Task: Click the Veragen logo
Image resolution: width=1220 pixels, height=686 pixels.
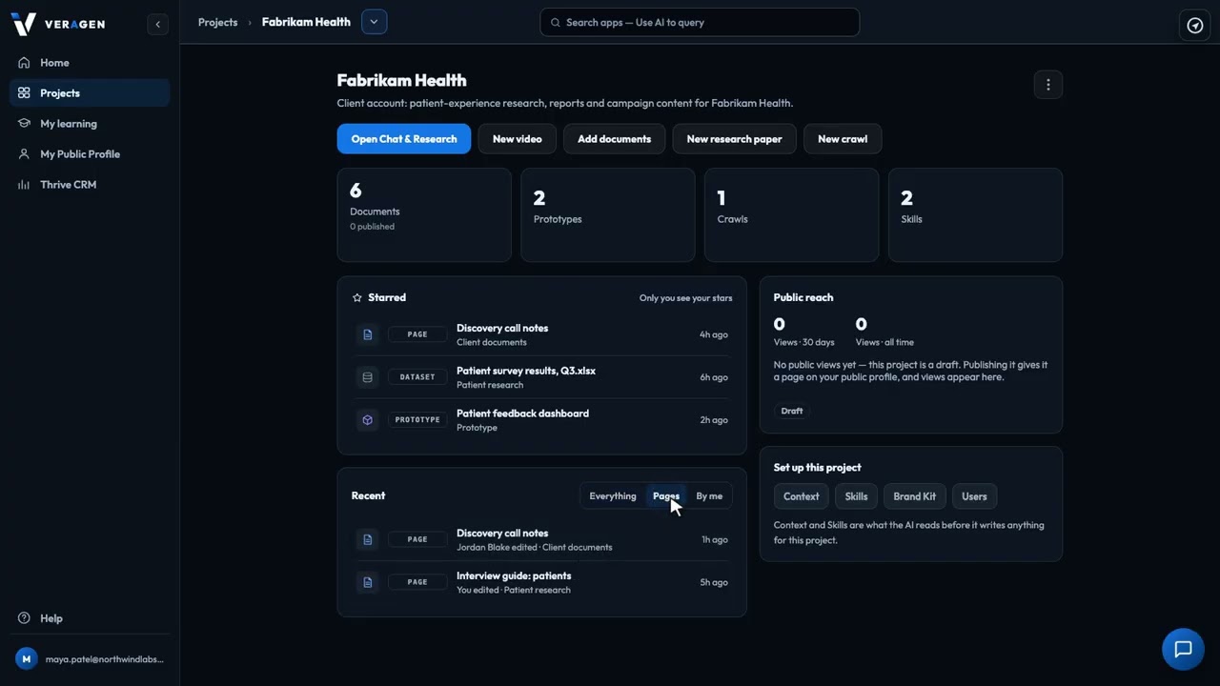Action: [x=57, y=24]
